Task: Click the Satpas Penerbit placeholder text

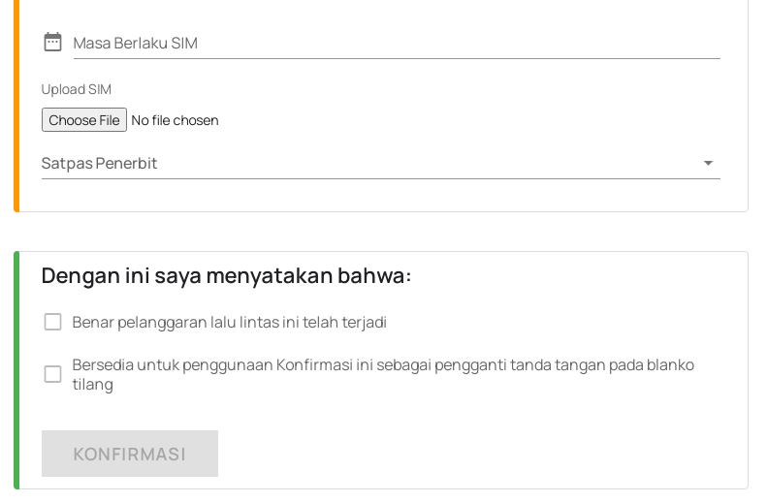Action: (x=99, y=163)
